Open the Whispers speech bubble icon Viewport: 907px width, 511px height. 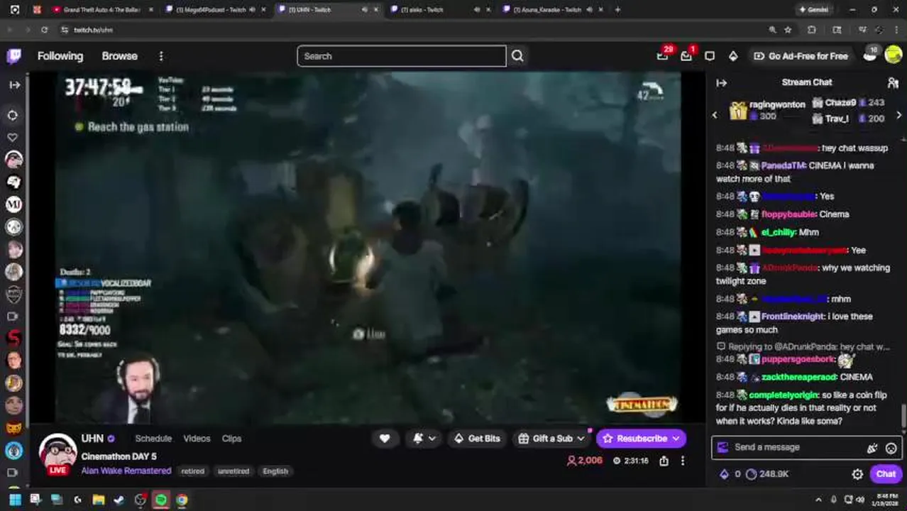point(710,56)
